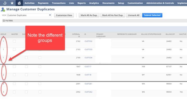Open the Reports menu
The height and width of the screenshot is (99, 187).
click(x=82, y=3)
